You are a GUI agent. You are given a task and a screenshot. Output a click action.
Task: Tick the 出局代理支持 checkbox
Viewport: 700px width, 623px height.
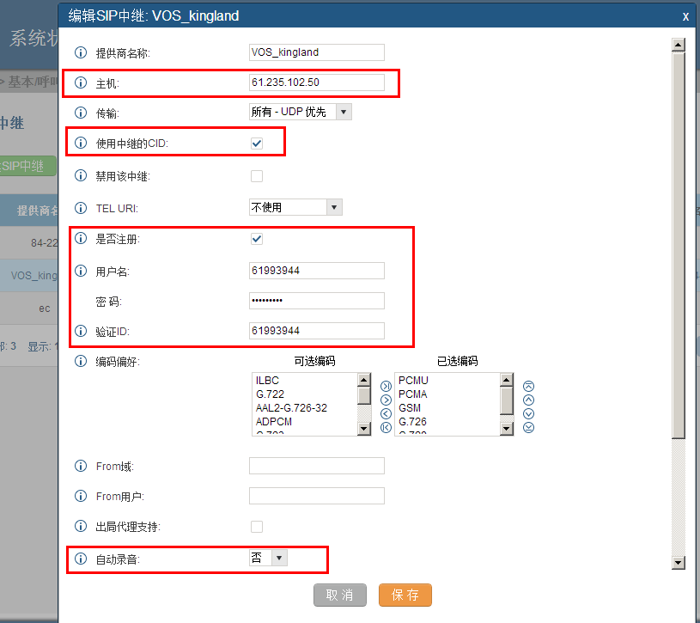[257, 526]
